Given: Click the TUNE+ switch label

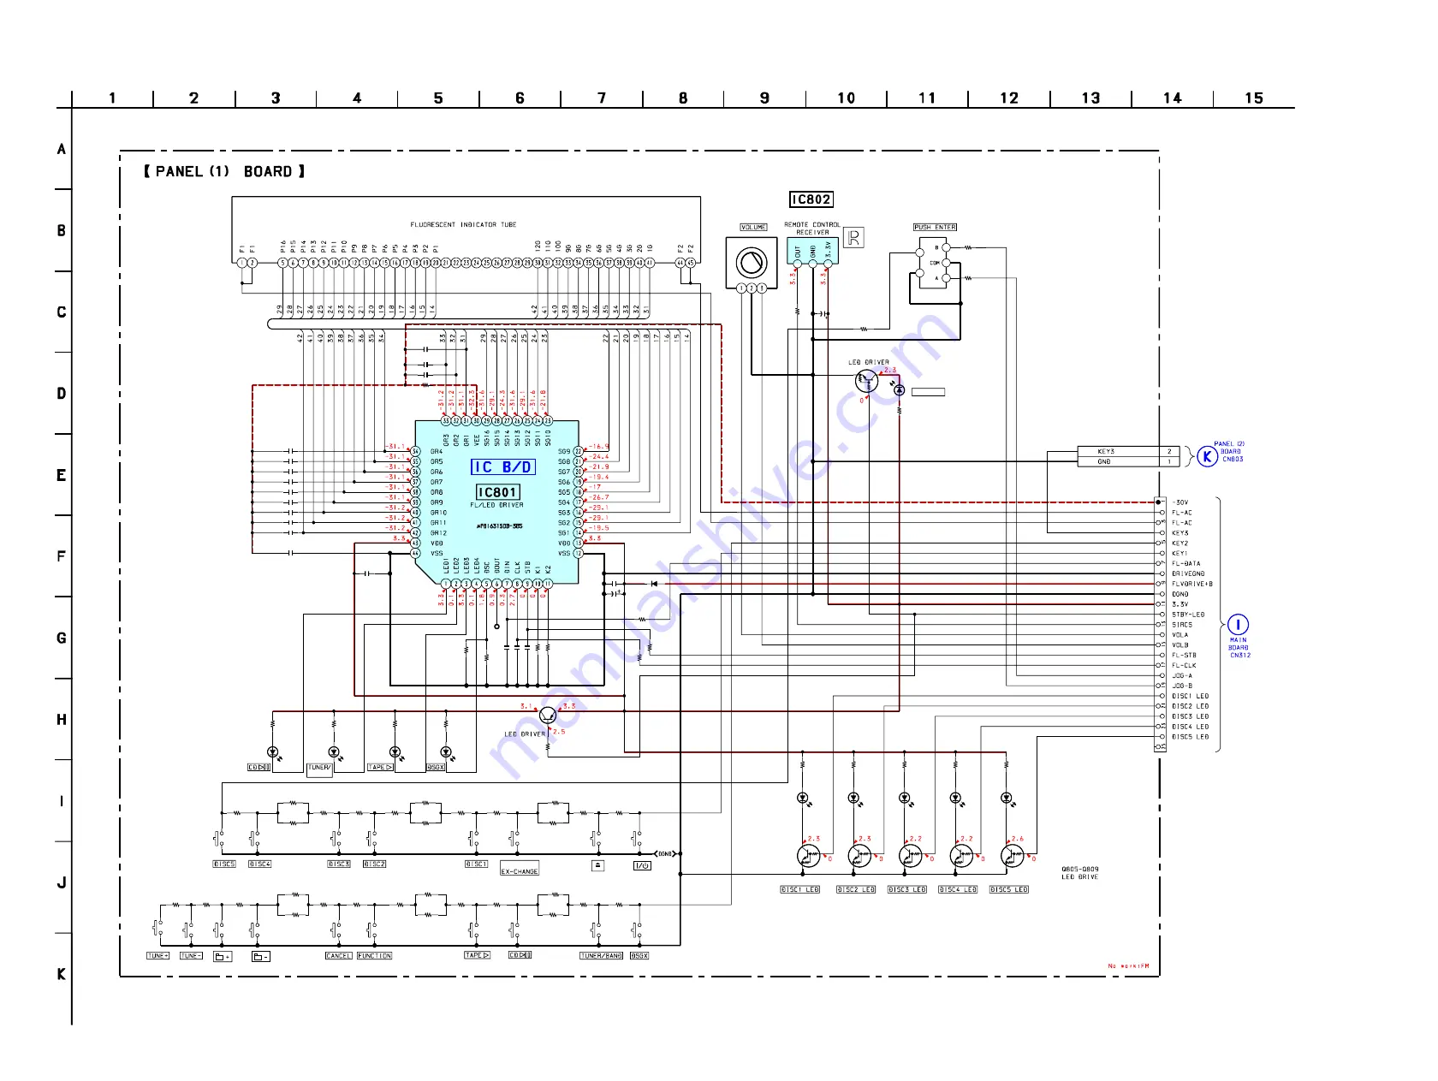Looking at the screenshot, I should click(158, 956).
